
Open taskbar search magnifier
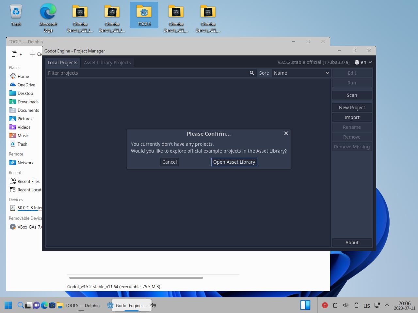click(x=20, y=305)
